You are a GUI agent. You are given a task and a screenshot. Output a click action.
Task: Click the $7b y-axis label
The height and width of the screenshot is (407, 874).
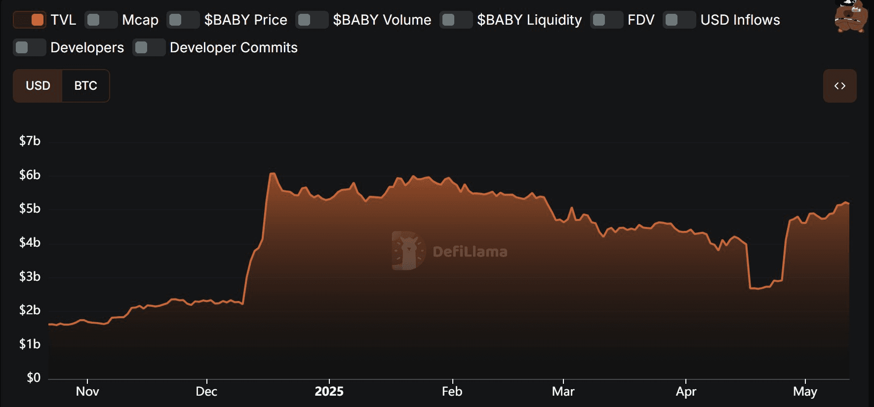pyautogui.click(x=30, y=141)
